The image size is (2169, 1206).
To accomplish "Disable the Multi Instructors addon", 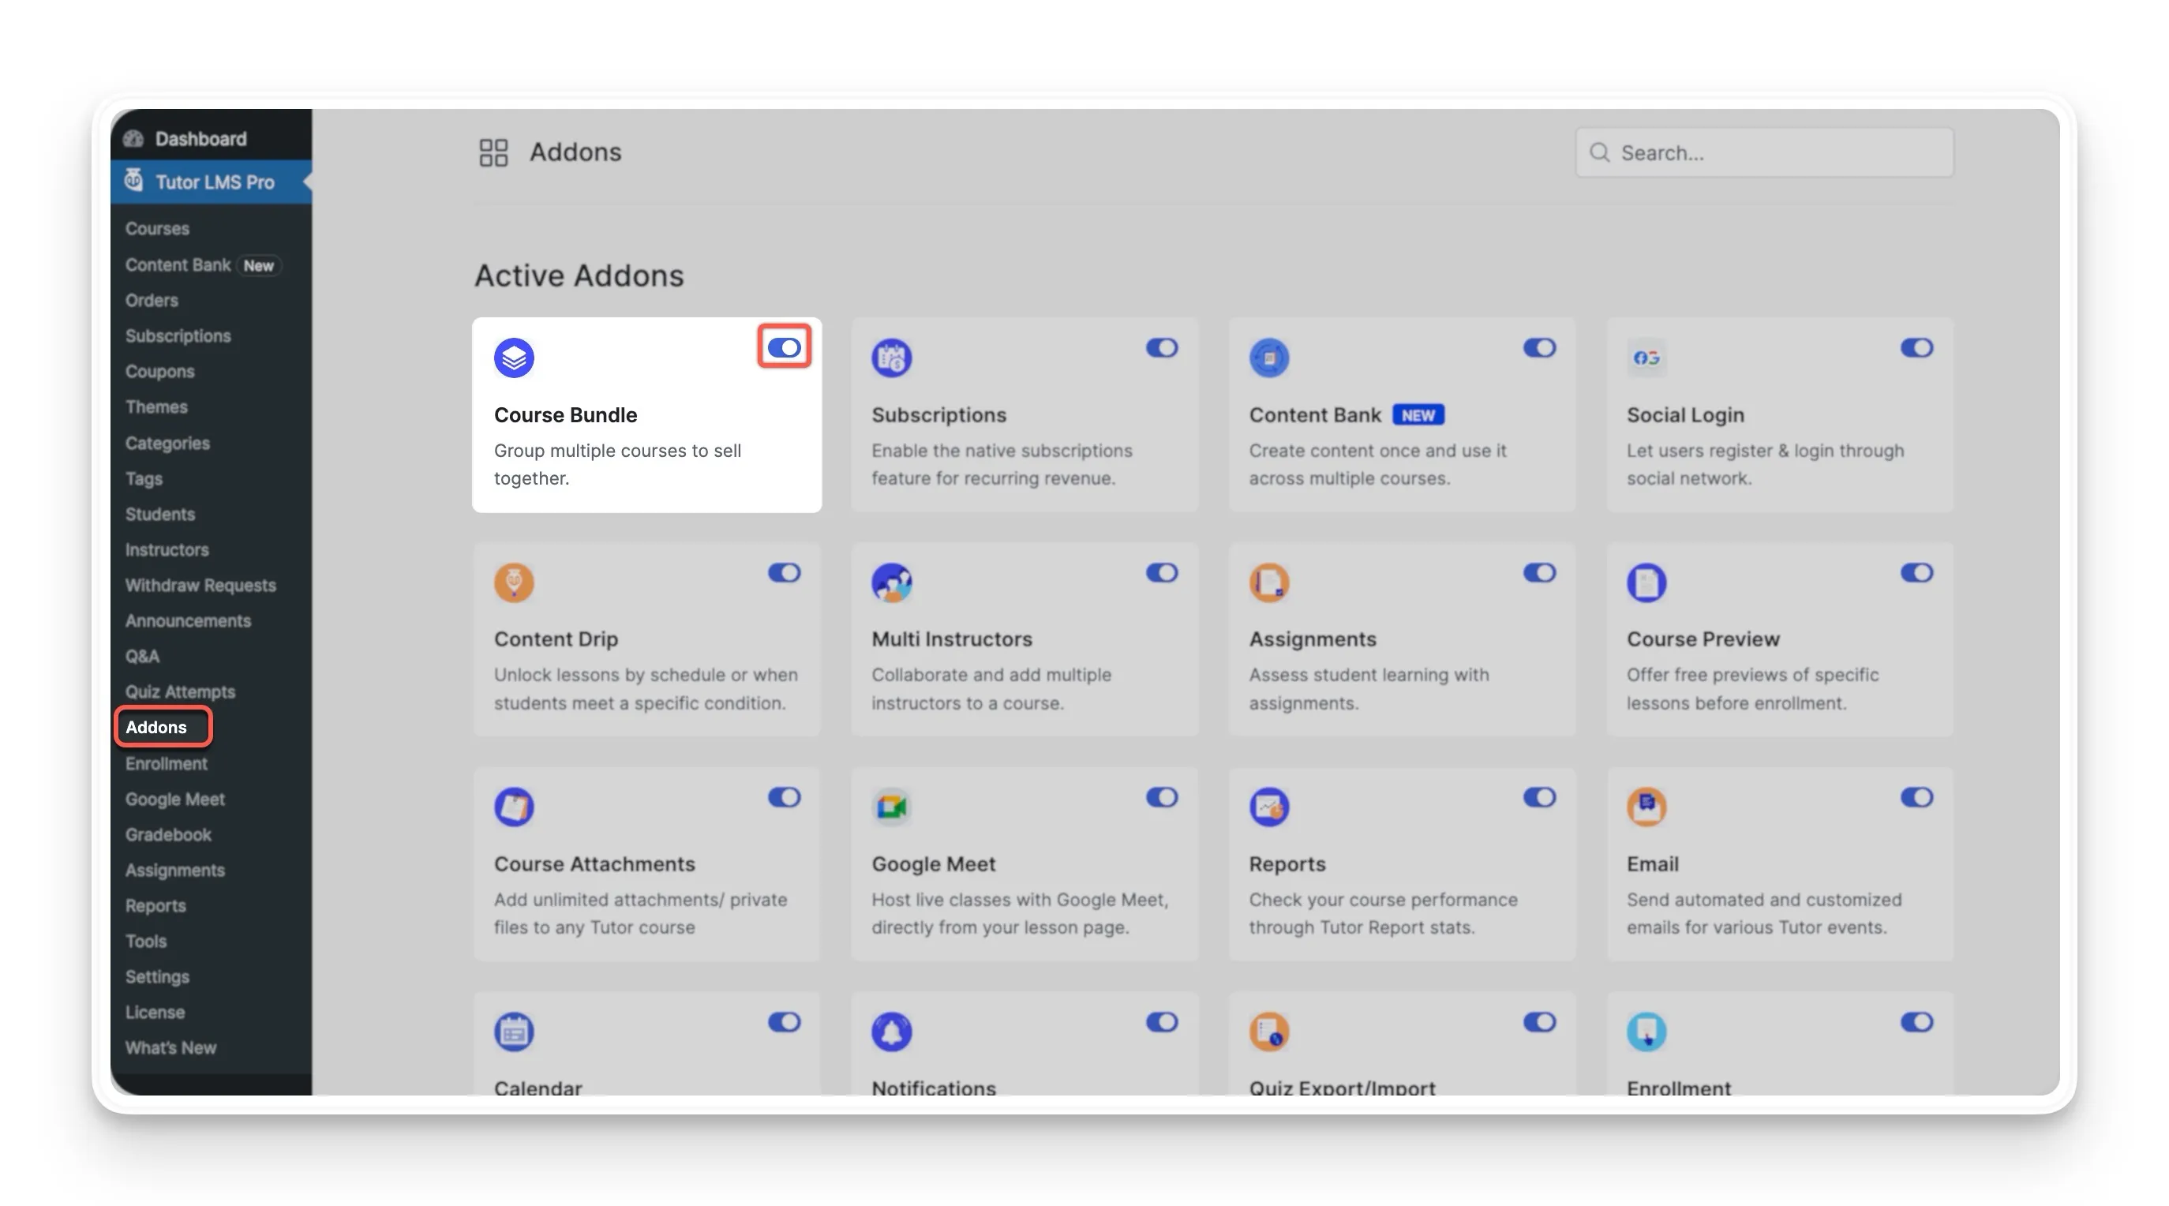I will pyautogui.click(x=1161, y=572).
